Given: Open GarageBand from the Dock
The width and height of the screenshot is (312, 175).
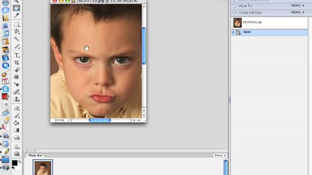Looking at the screenshot, I should (x=5, y=73).
